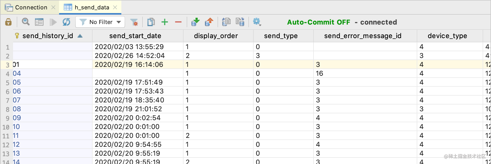Add a new row with the green plus
491x164 pixels.
coord(165,22)
